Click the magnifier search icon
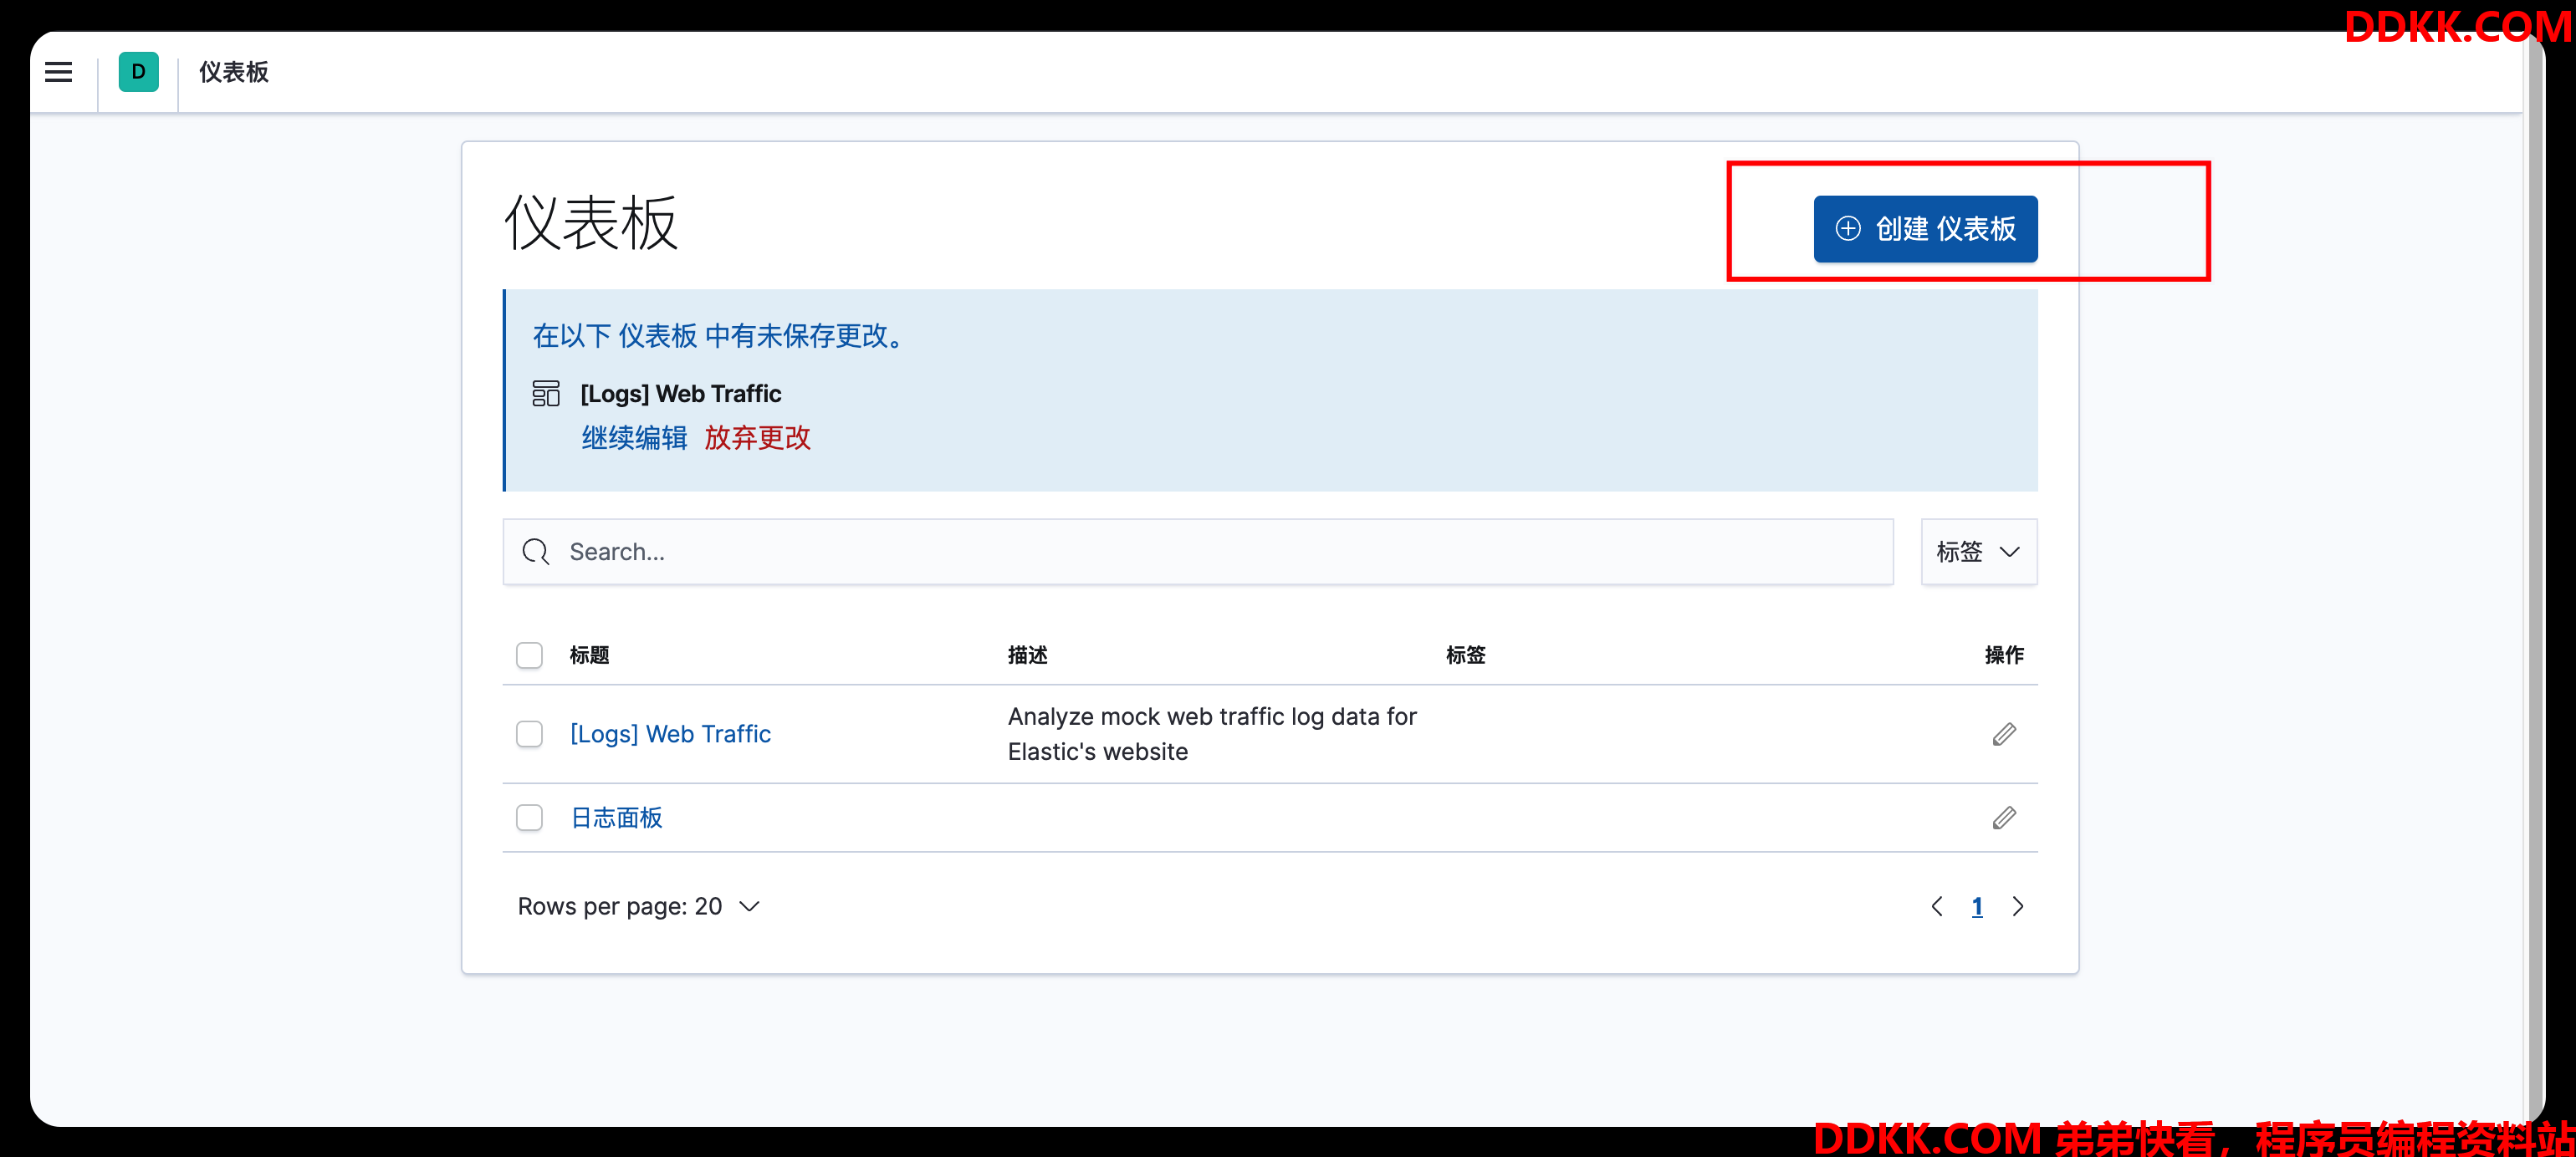Screen dimensions: 2576x1157 point(536,552)
